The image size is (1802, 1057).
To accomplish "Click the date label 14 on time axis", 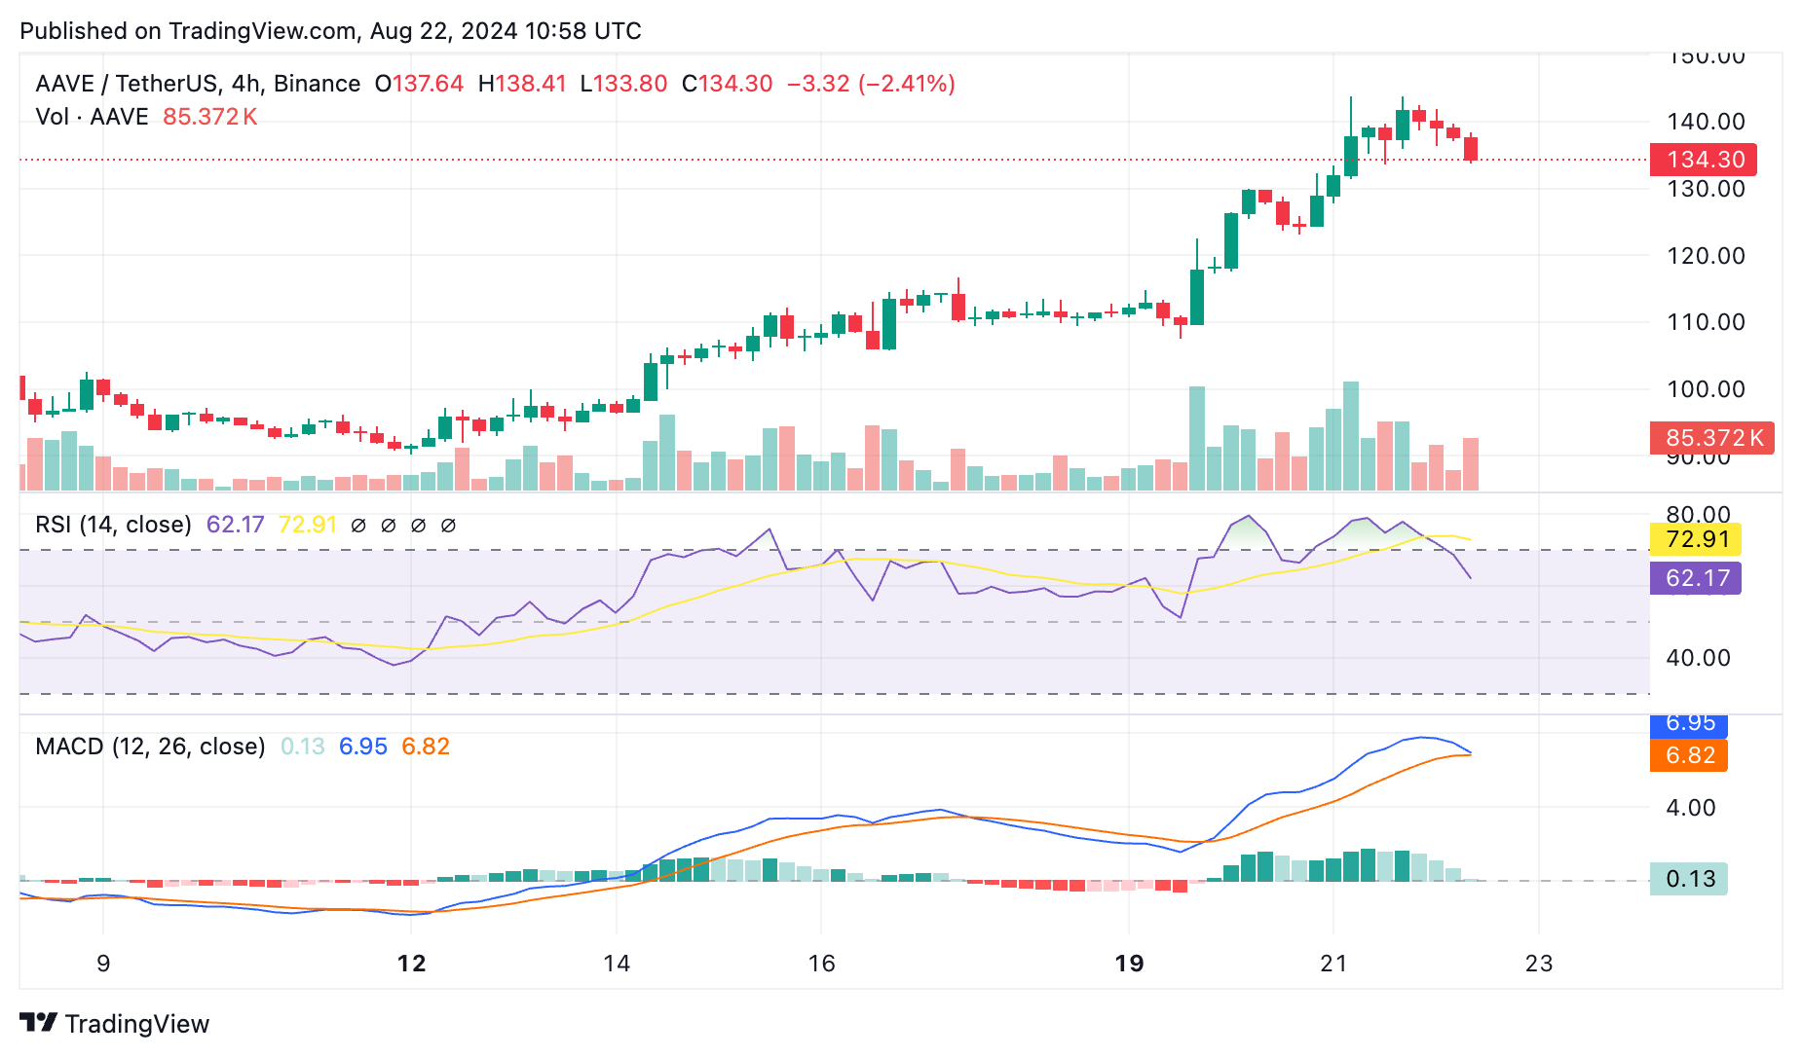I will [617, 964].
